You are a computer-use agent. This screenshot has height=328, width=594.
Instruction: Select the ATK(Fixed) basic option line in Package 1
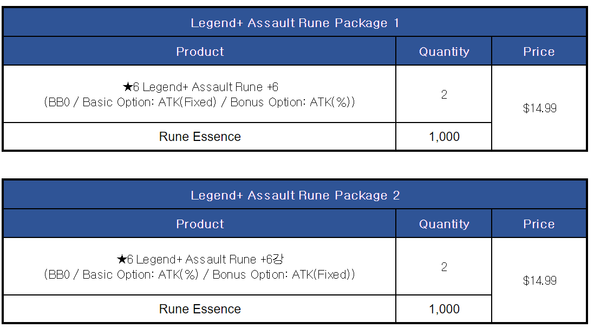point(200,102)
